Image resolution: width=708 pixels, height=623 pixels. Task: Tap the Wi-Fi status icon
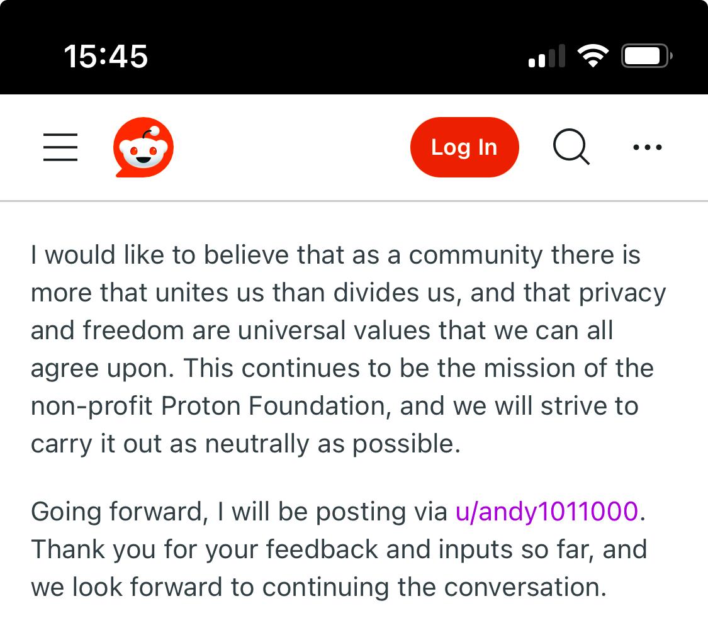pos(592,56)
